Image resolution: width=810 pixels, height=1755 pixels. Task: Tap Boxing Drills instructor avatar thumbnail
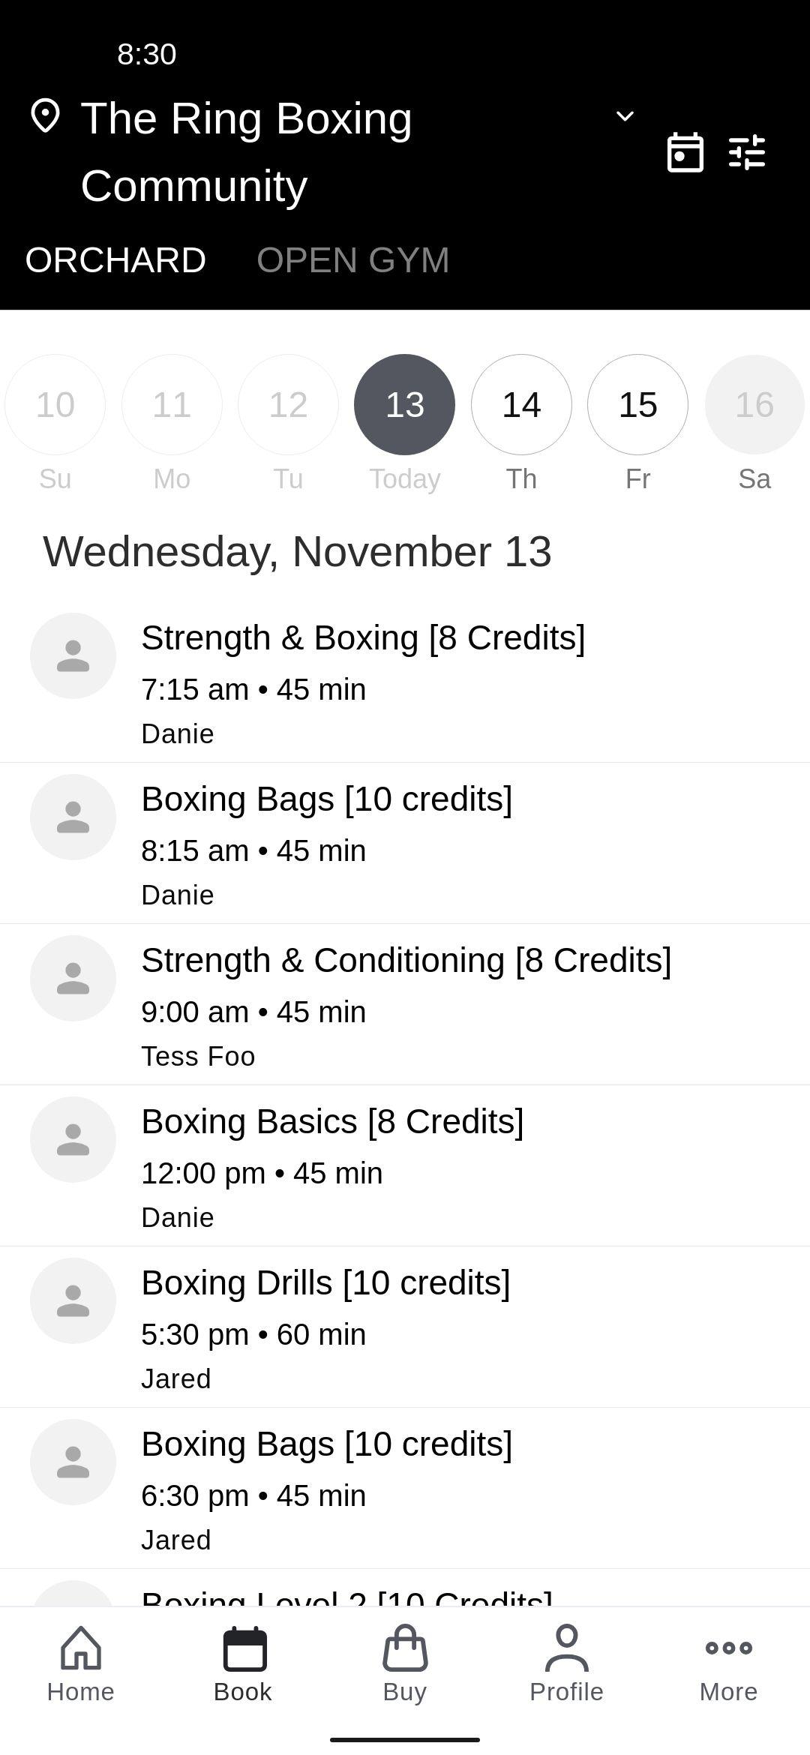tap(73, 1300)
